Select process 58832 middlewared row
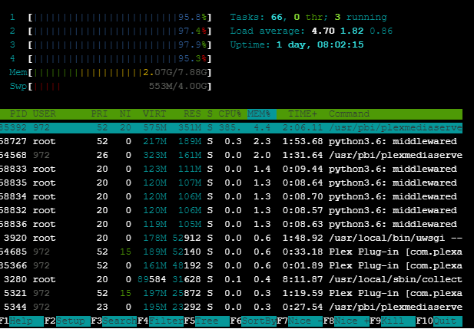This screenshot has width=474, height=329. click(x=231, y=210)
